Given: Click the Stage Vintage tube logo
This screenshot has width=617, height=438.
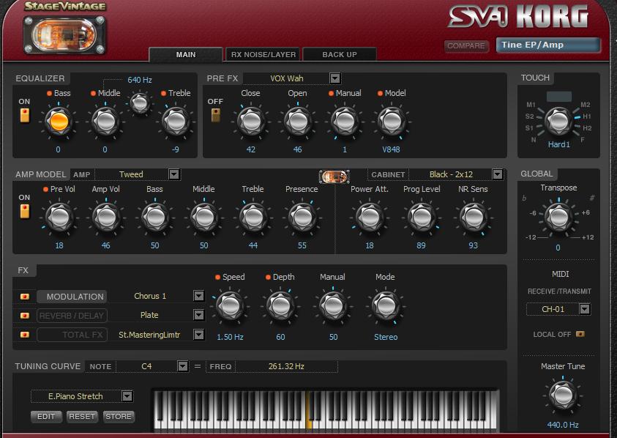Looking at the screenshot, I should point(64,35).
